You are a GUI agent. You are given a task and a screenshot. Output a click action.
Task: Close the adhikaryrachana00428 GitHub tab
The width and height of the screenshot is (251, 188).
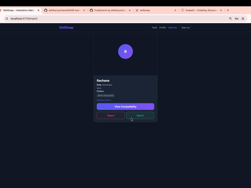84,10
